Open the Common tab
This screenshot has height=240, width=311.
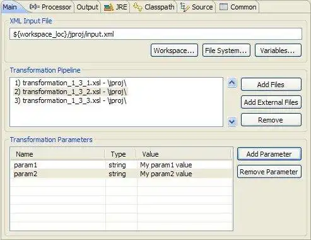coord(238,7)
